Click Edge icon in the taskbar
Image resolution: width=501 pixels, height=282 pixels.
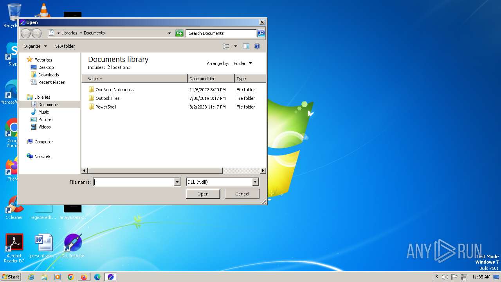click(x=97, y=277)
